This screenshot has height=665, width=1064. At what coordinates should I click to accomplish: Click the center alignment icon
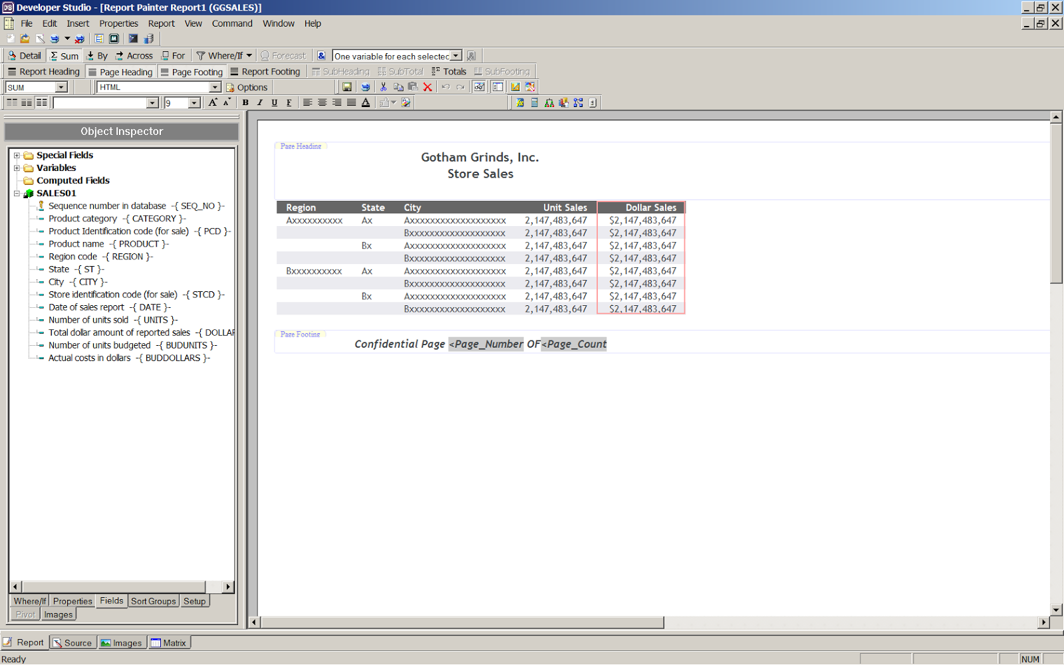coord(322,102)
